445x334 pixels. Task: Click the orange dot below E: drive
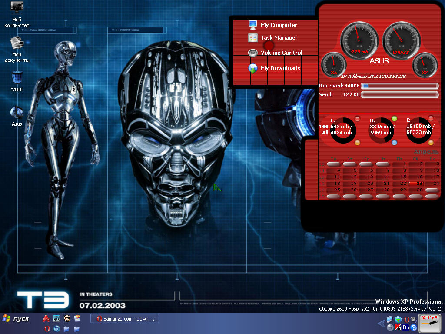431,143
